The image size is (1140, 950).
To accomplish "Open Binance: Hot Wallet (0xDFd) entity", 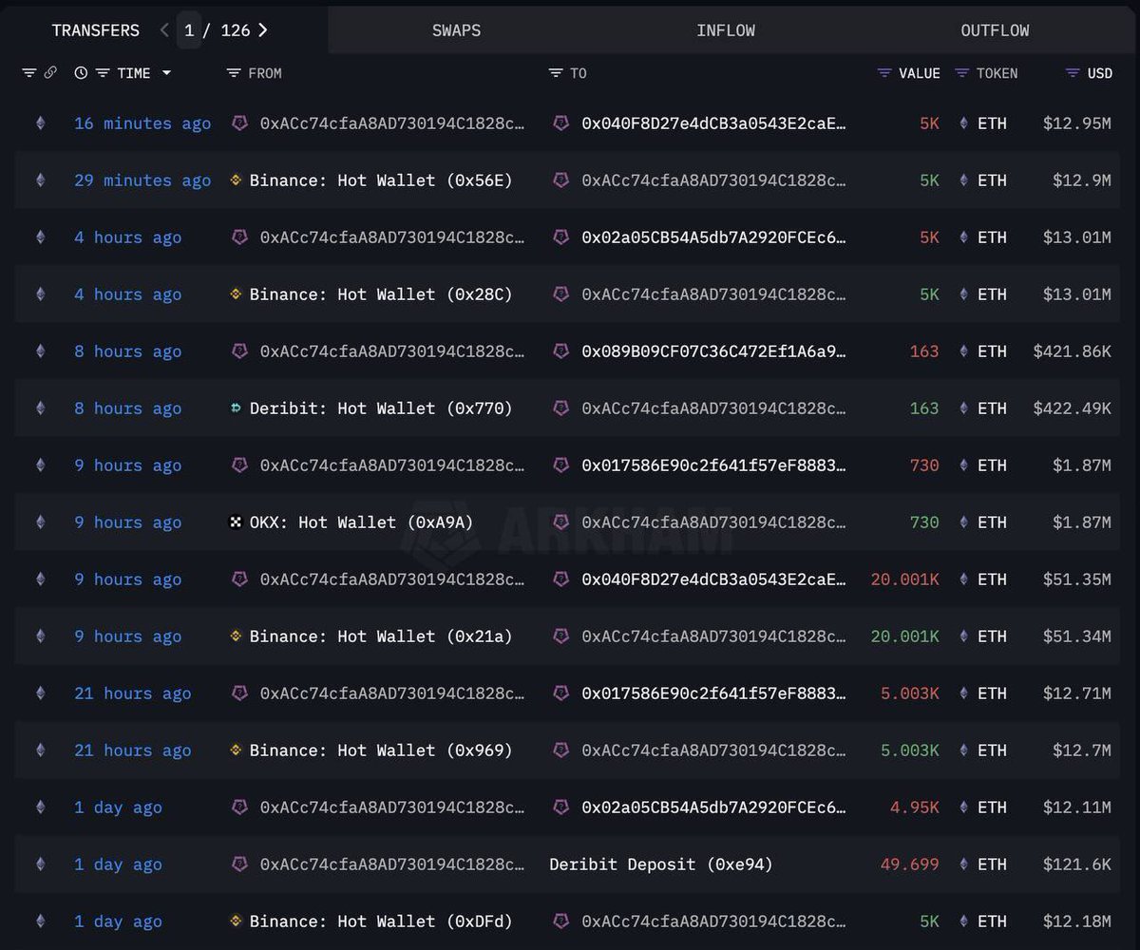I will click(x=381, y=921).
